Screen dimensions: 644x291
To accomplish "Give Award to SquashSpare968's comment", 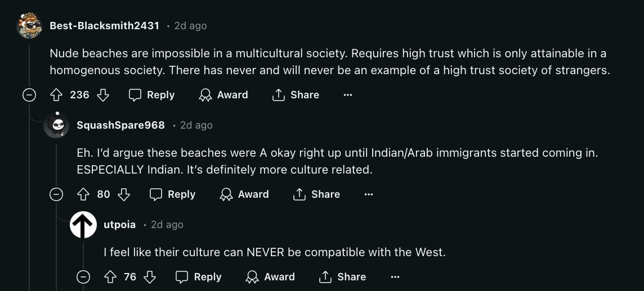I will [244, 194].
